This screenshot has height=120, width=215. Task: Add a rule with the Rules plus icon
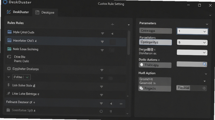[x=112, y=24]
